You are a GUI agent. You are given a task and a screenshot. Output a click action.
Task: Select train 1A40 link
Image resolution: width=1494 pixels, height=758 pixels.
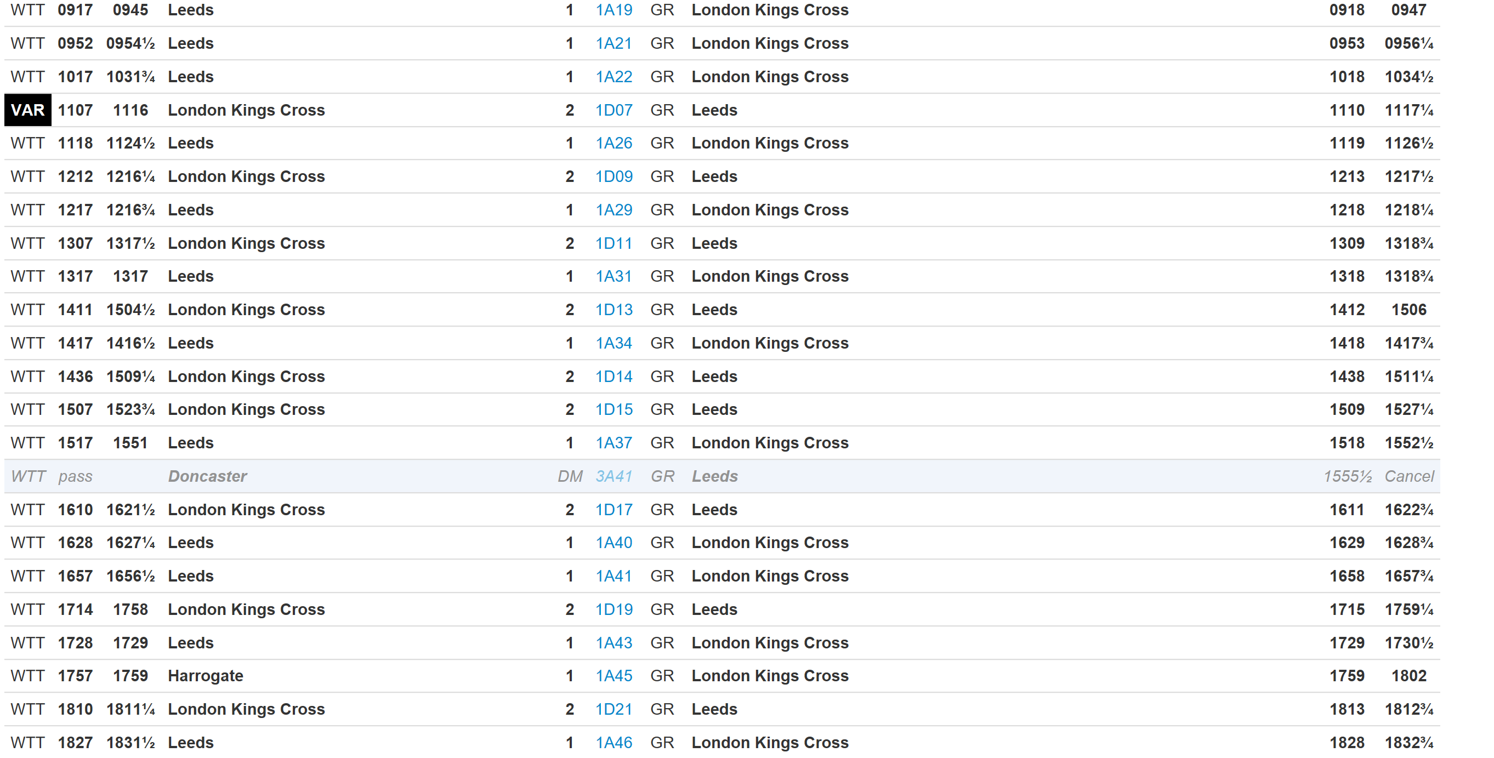point(613,543)
